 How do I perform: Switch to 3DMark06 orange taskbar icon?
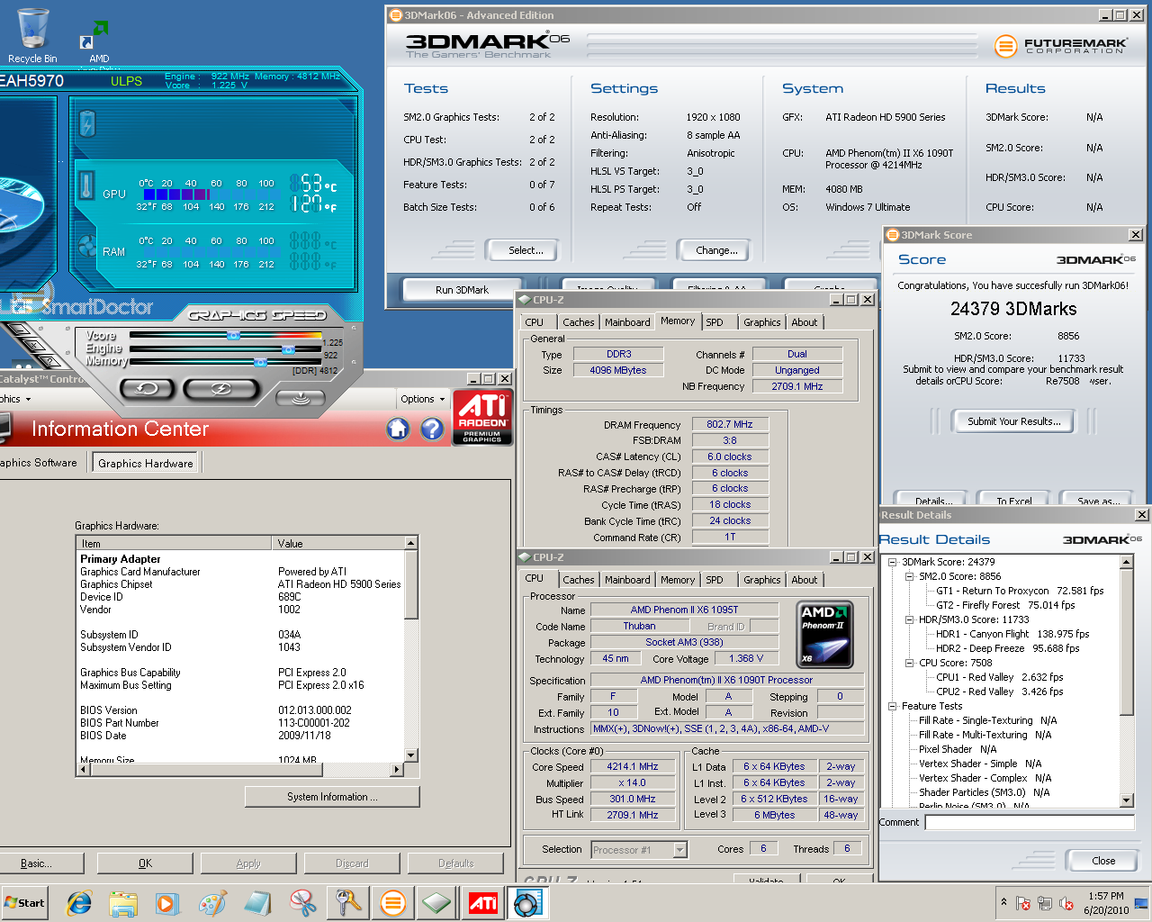click(x=392, y=902)
